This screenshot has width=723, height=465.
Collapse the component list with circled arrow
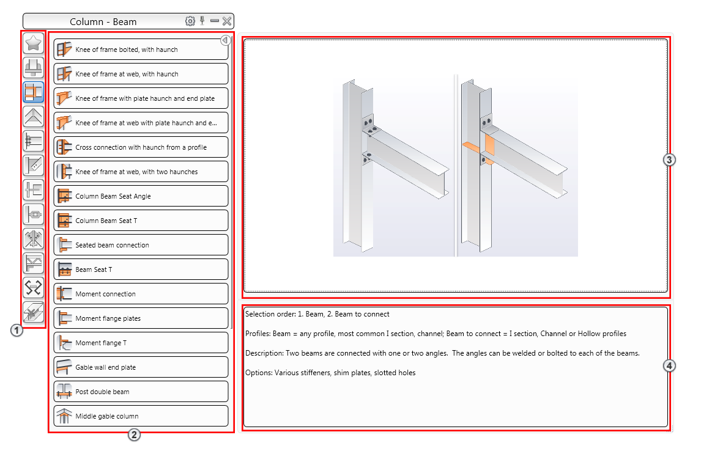coord(225,40)
